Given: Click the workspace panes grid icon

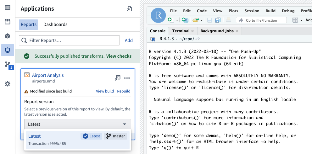Looking at the screenshot, I should (295, 20).
